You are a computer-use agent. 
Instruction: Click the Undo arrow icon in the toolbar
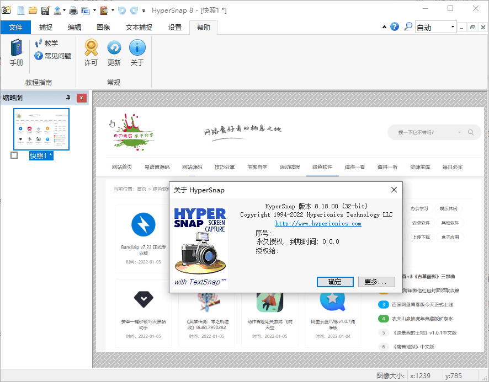point(121,10)
